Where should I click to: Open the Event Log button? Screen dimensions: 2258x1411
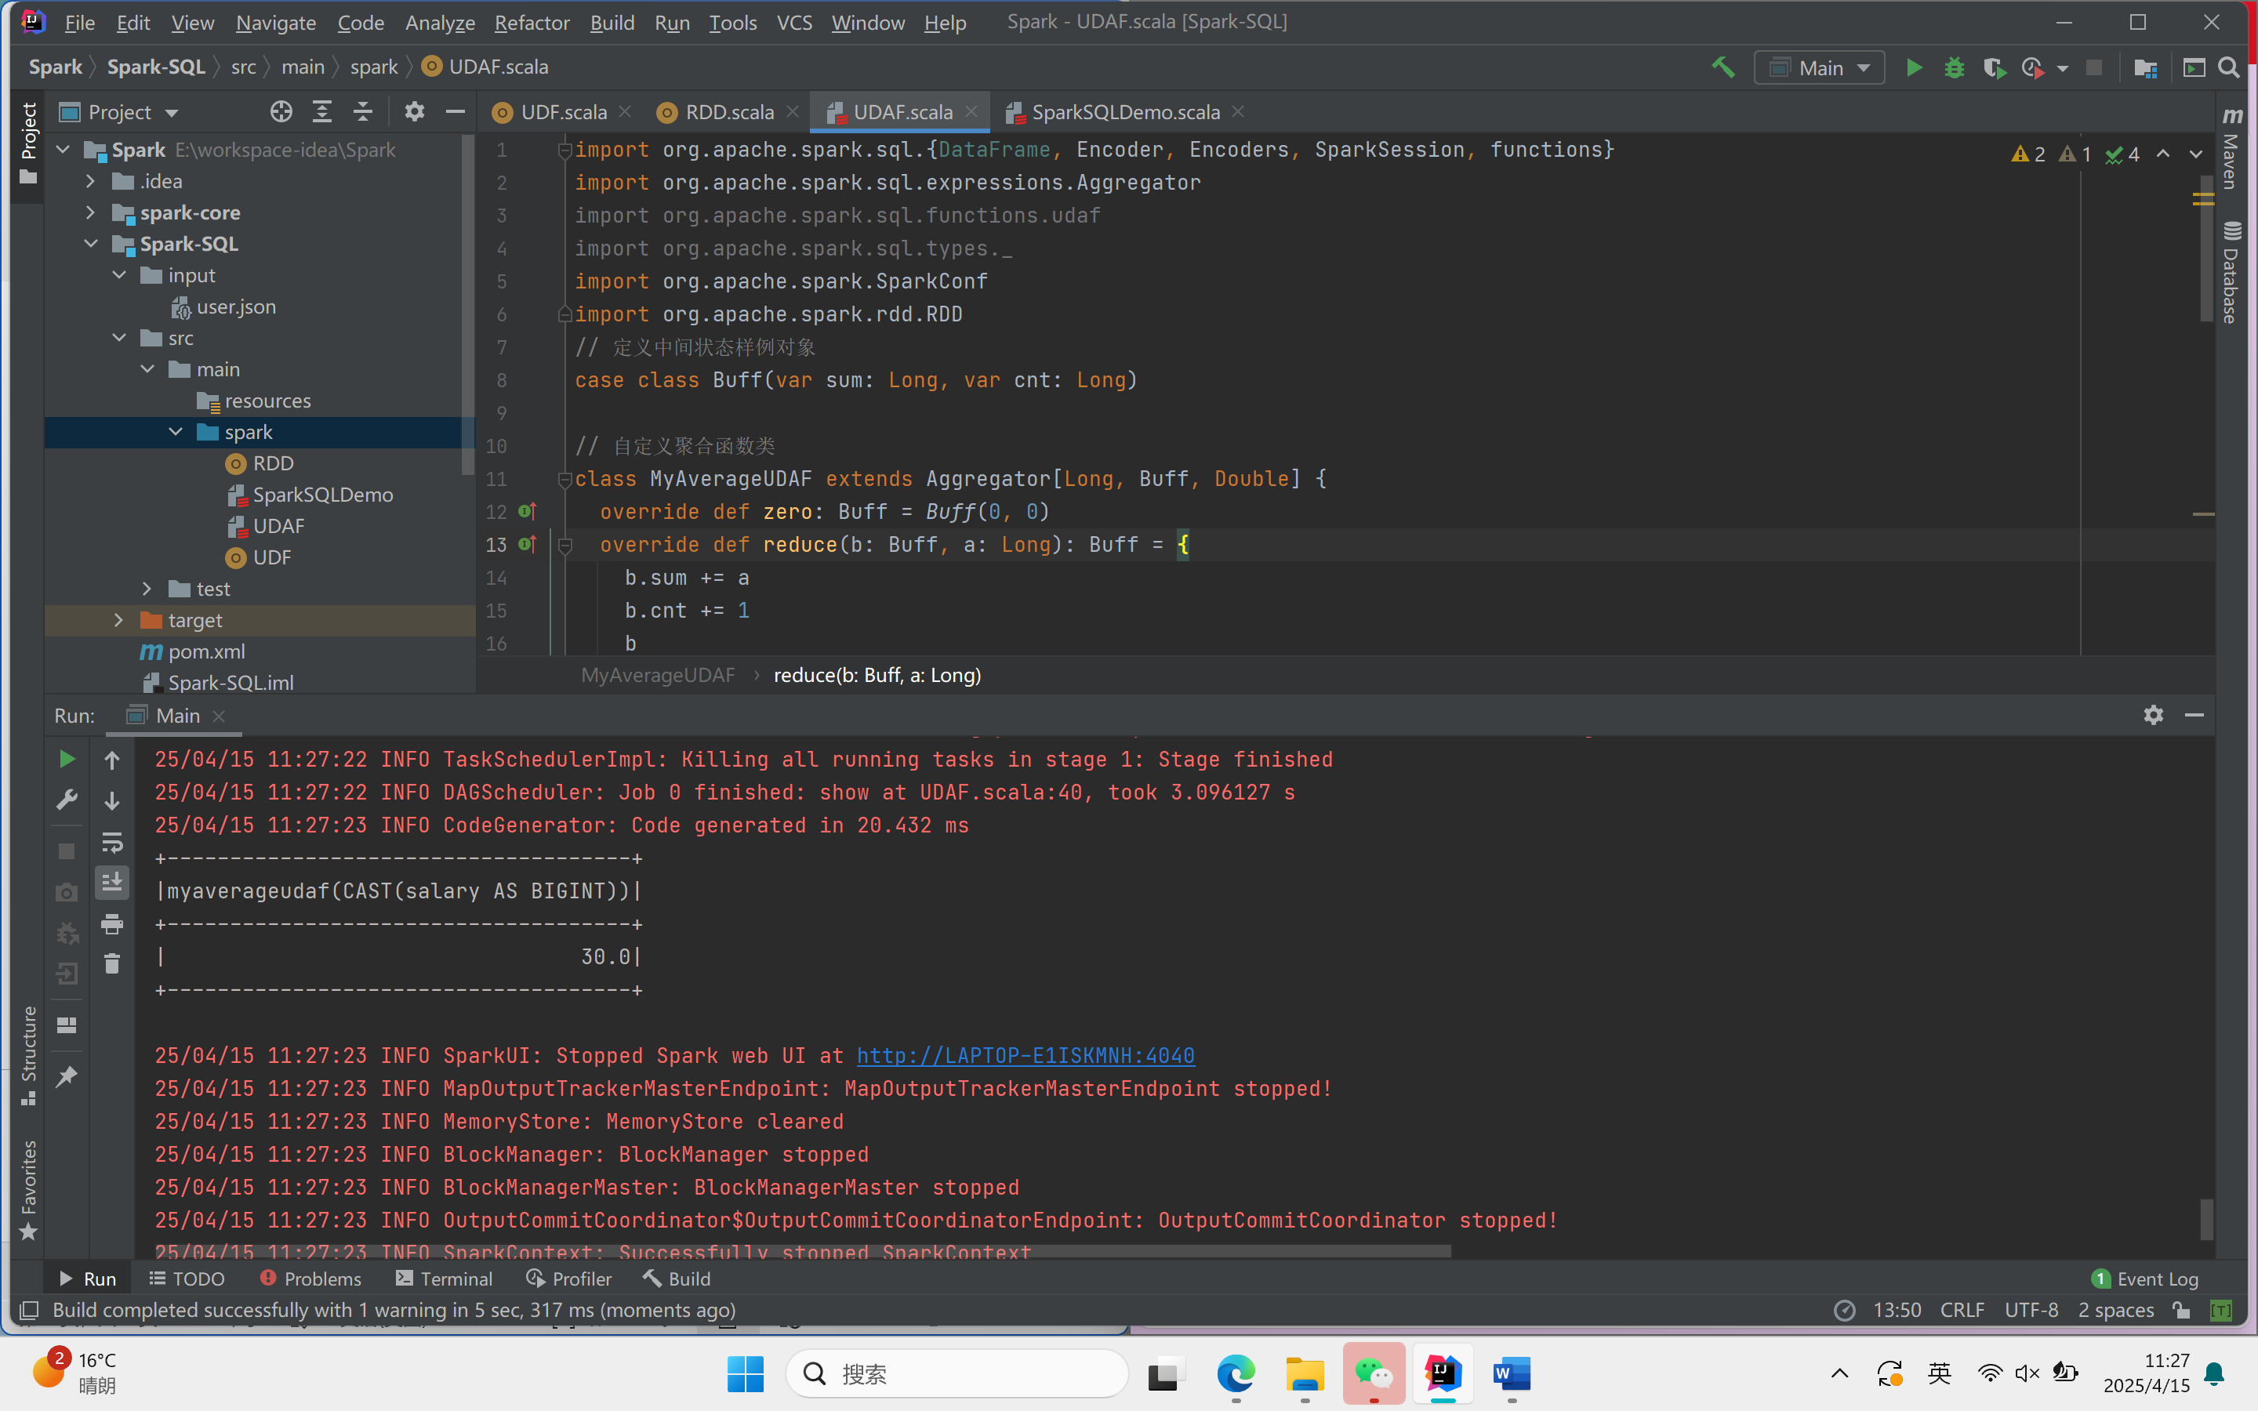click(x=2145, y=1279)
